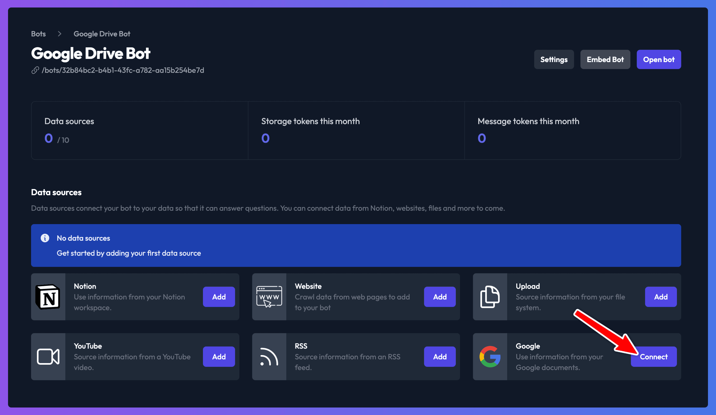The width and height of the screenshot is (716, 415).
Task: Click the breadcrumb chevron after Bots
Action: tap(59, 34)
